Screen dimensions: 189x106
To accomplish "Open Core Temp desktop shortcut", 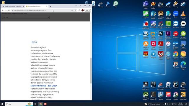I will (x=176, y=65).
